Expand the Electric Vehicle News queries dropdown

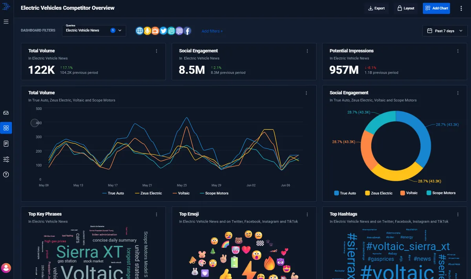(94, 30)
